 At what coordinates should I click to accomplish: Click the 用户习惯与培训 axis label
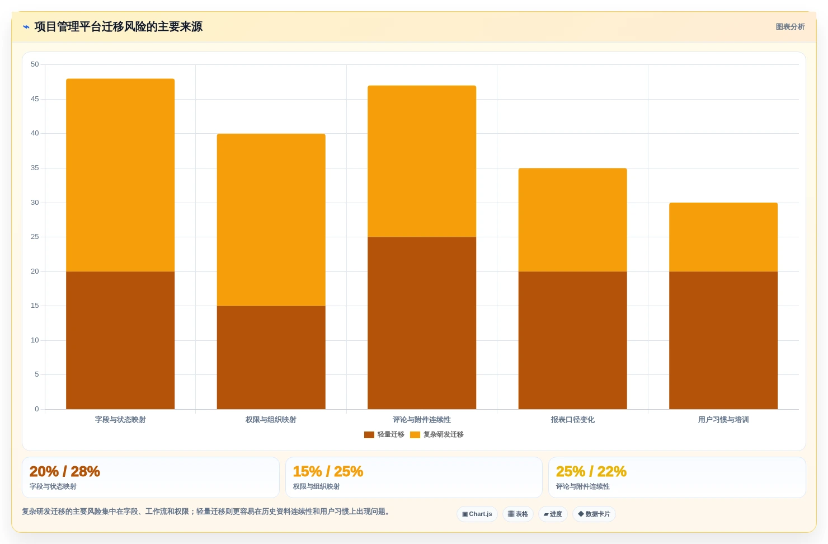click(723, 420)
